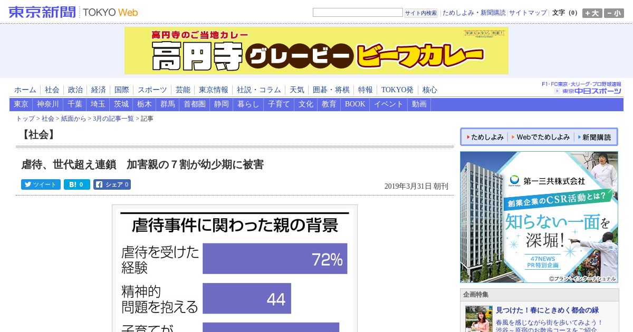Select 東京 regional tab
Image resolution: width=633 pixels, height=332 pixels.
21,104
